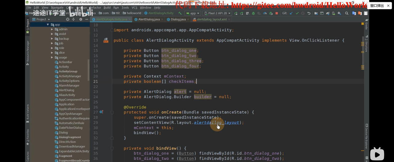Toggle the Resource Manager side panel
Viewport: 394px width, 162px height.
point(27,52)
